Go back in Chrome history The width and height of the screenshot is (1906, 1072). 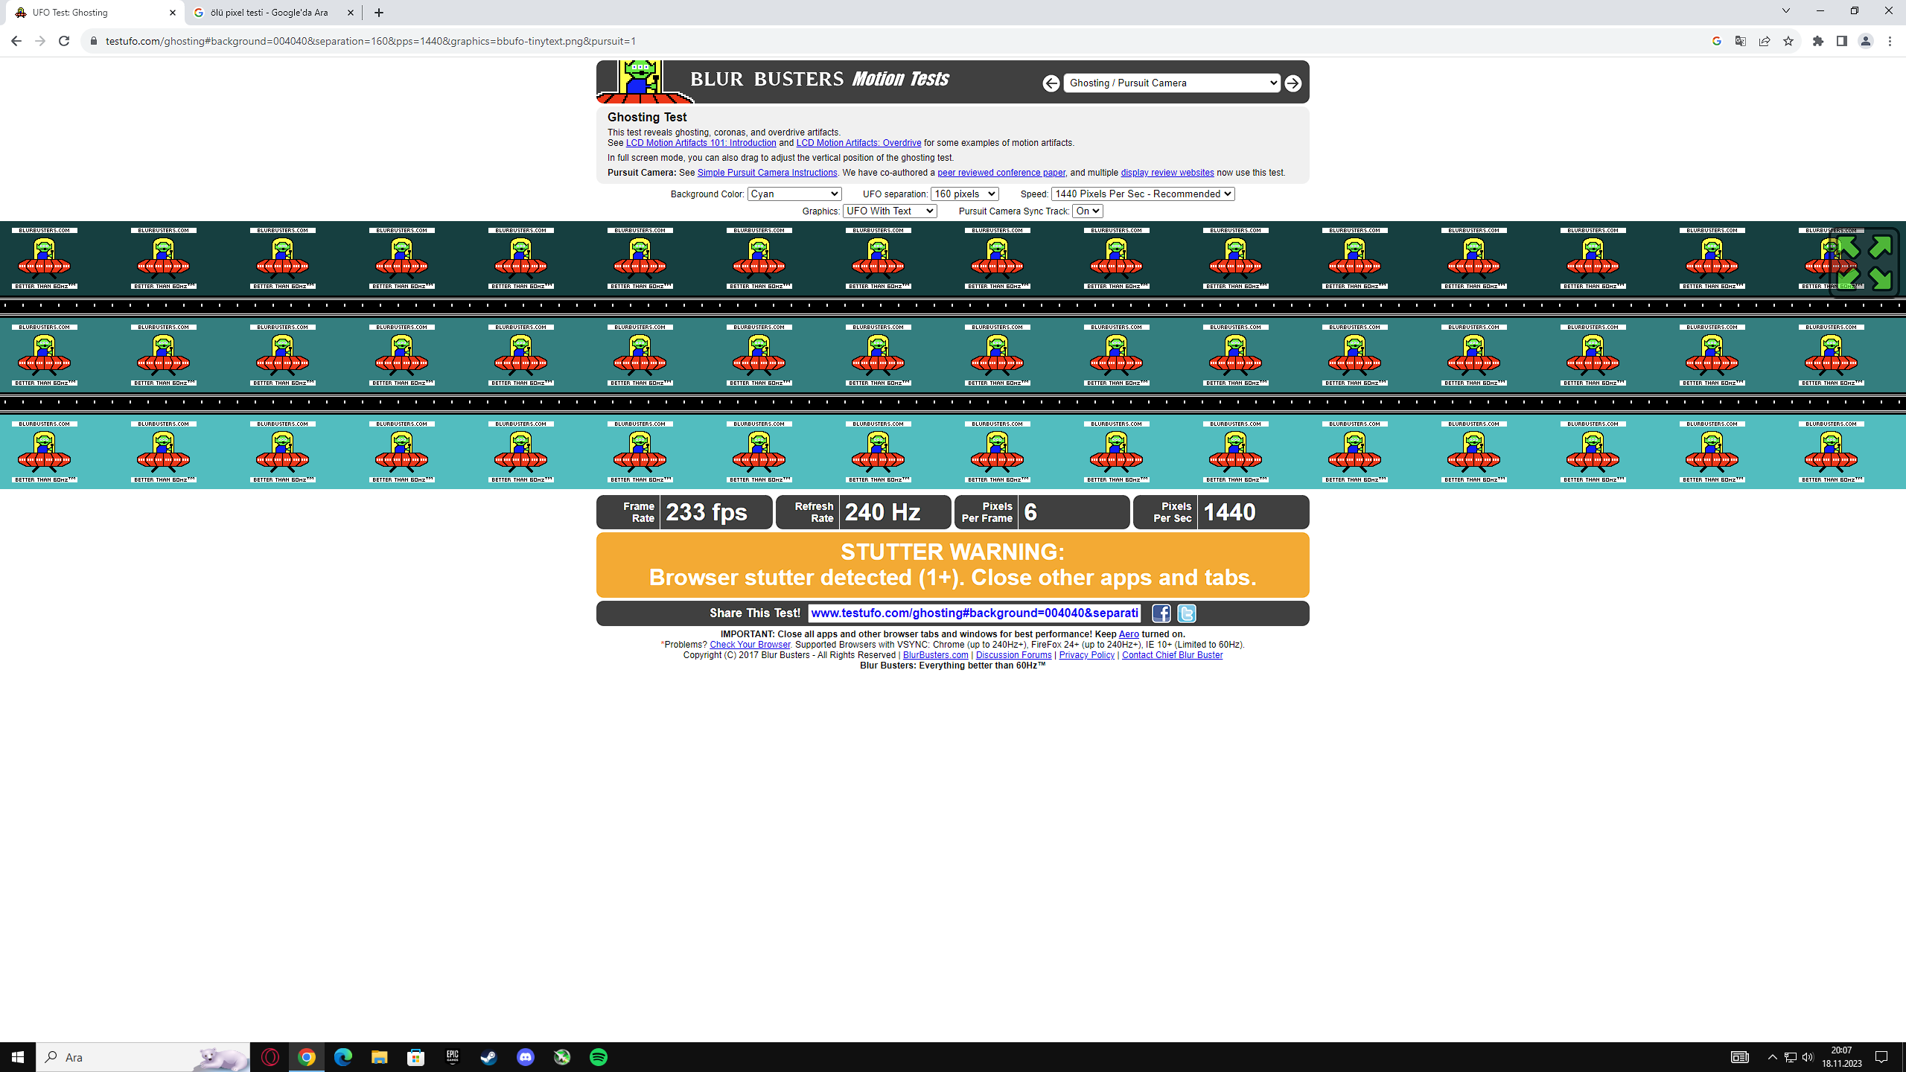(16, 41)
